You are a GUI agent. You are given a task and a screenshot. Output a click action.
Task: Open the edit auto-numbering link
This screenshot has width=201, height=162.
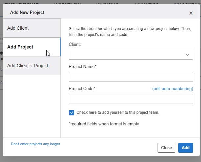click(172, 89)
